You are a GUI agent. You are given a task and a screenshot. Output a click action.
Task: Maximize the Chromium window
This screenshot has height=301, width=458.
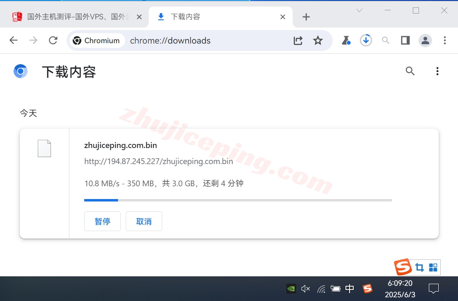pos(416,11)
